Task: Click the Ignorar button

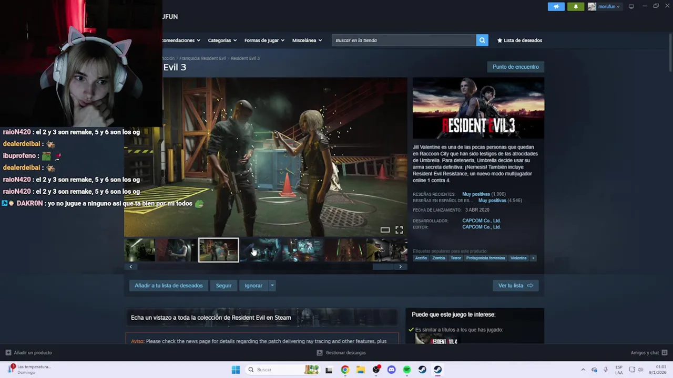Action: (253, 286)
